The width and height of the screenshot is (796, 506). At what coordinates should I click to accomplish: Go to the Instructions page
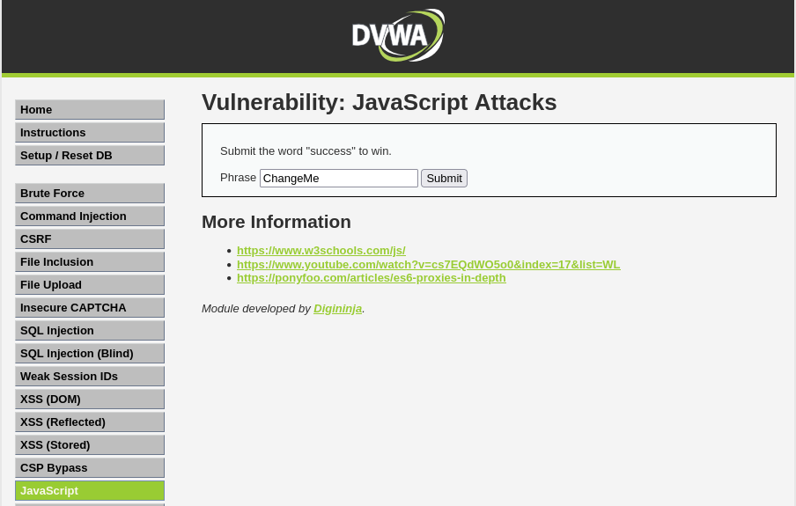pyautogui.click(x=89, y=132)
